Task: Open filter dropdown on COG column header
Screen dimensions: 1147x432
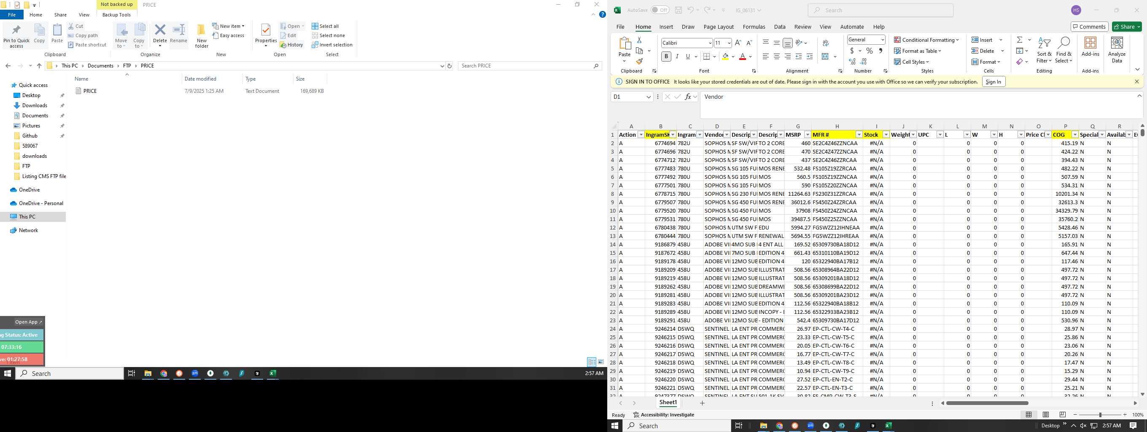Action: (1075, 135)
